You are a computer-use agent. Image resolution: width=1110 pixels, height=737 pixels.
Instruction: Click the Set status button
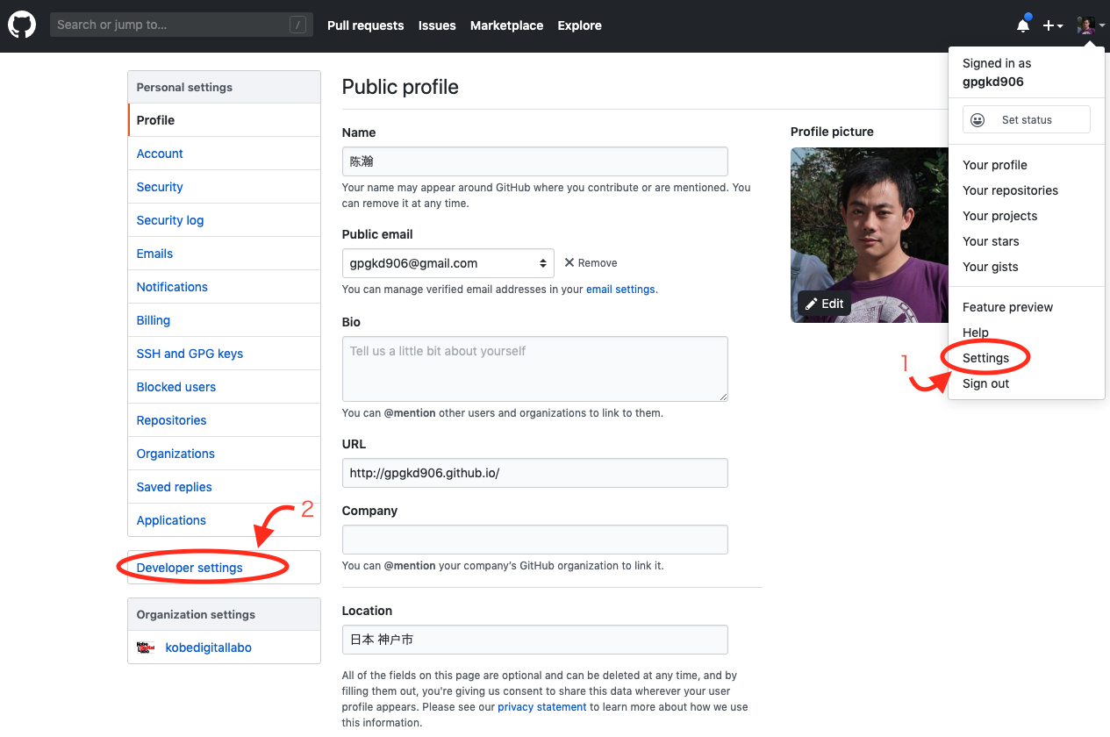[x=1026, y=120]
